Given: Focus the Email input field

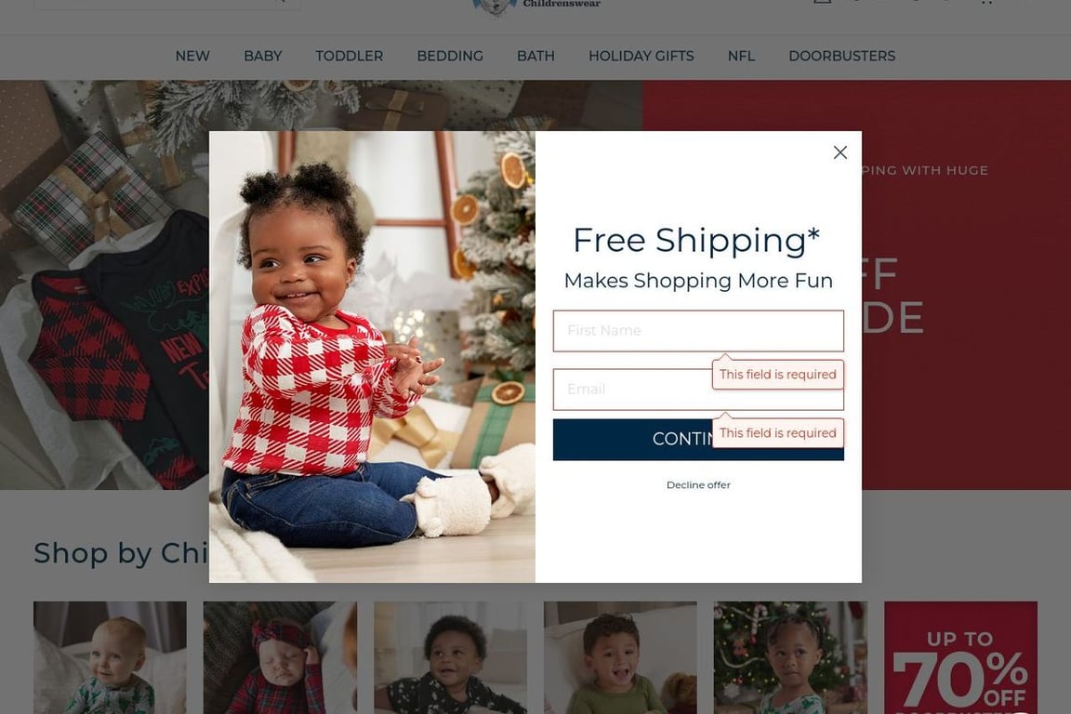Looking at the screenshot, I should coord(698,390).
